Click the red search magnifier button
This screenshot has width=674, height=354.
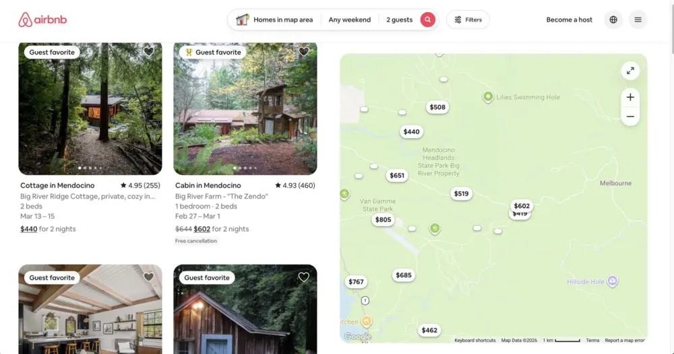pyautogui.click(x=427, y=20)
